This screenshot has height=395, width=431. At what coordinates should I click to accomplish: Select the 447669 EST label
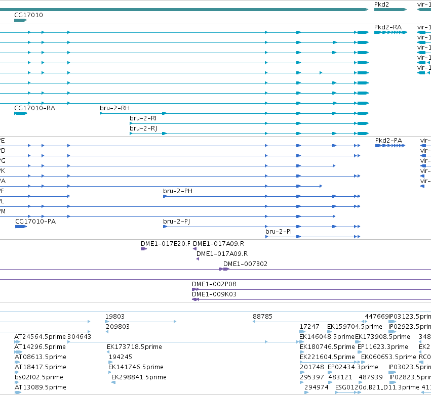point(377,317)
